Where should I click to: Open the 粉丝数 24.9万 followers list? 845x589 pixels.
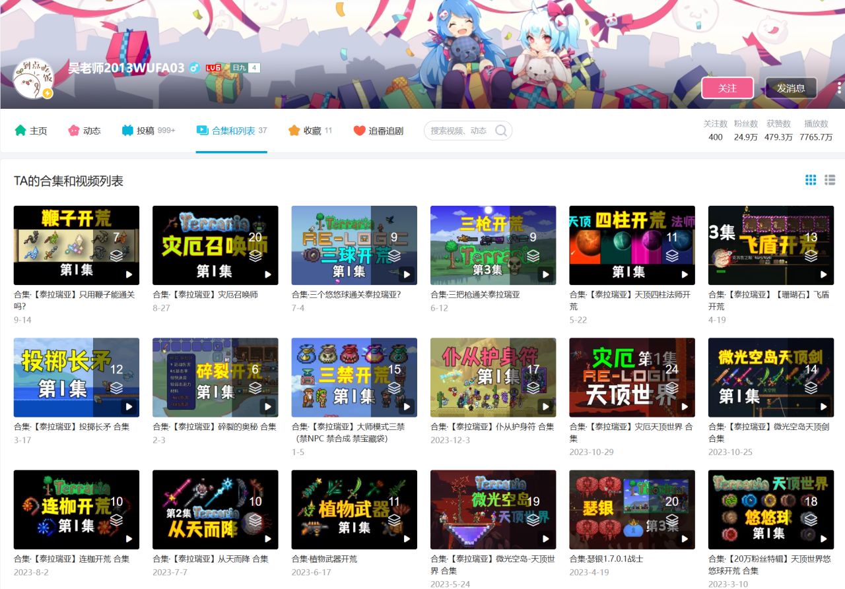[746, 131]
